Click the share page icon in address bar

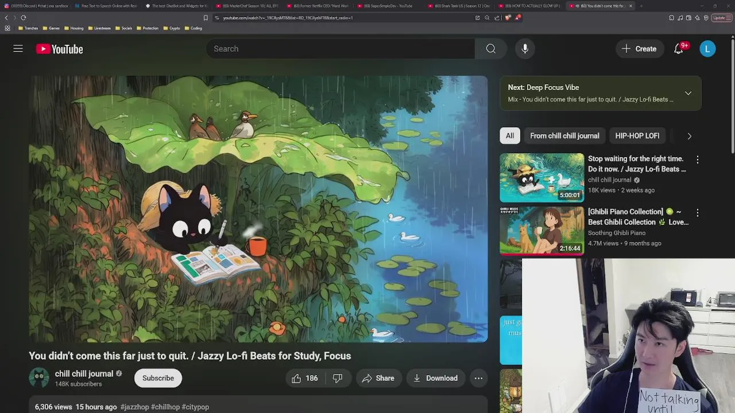(497, 18)
